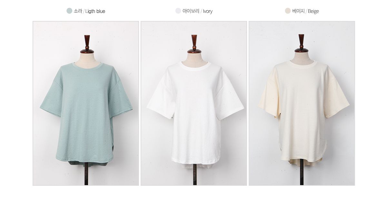This screenshot has width=387, height=198.
Task: Click the wooden mannequin knob above ivory shirt
Action: pos(194,44)
